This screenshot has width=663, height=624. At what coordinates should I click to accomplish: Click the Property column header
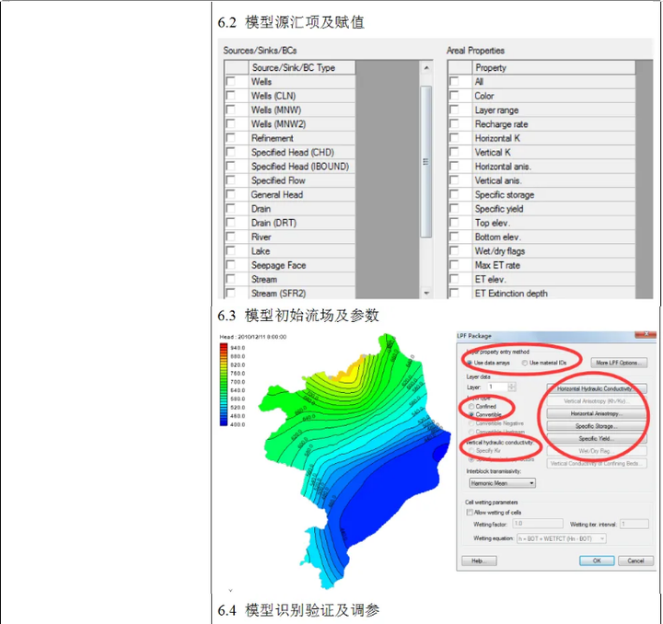[x=553, y=67]
